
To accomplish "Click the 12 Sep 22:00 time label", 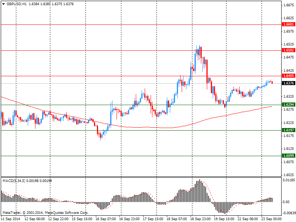I will [58, 219].
